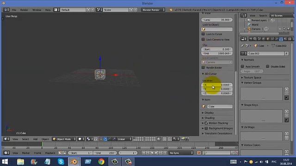Open the timeline editor type selector
Viewport: 296px width, 166px height.
[6, 153]
